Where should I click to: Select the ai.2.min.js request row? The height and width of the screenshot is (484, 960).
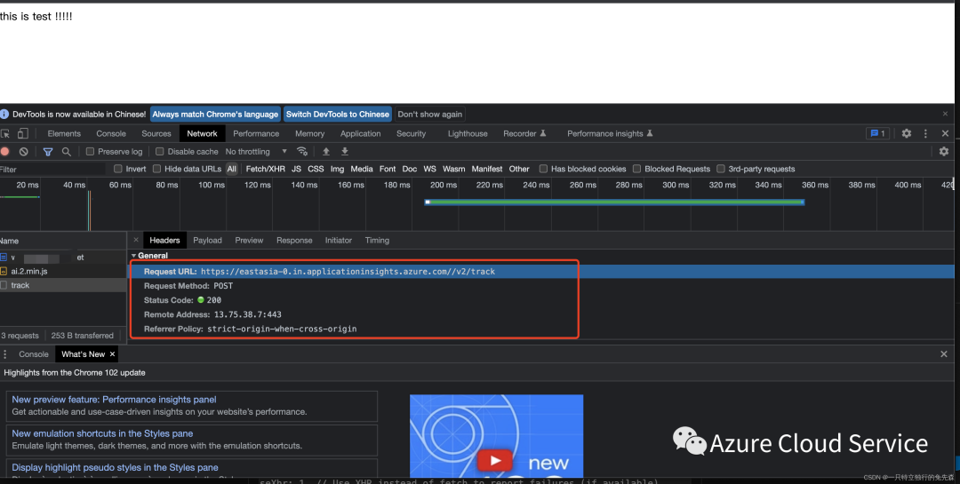(x=63, y=271)
